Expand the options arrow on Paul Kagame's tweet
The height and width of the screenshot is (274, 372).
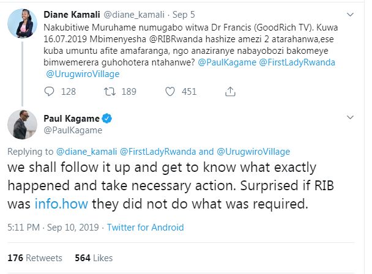[x=350, y=119]
